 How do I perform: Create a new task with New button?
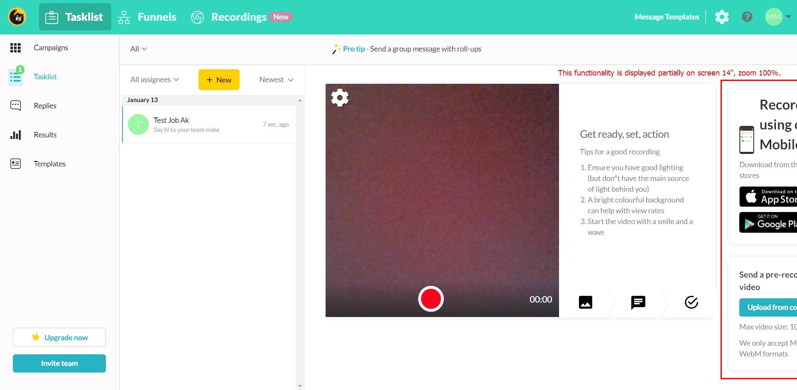coord(219,80)
